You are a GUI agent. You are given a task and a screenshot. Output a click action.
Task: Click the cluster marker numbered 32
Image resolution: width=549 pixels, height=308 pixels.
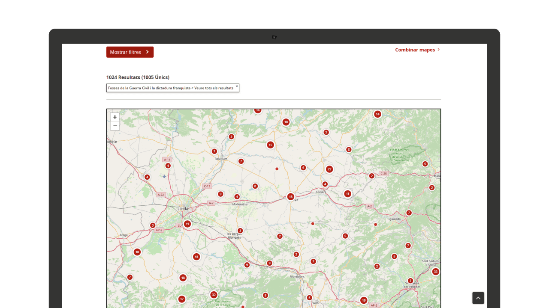214,295
